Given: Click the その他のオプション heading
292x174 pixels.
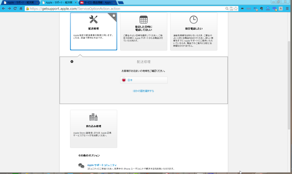Looking at the screenshot, I should pos(89,155).
